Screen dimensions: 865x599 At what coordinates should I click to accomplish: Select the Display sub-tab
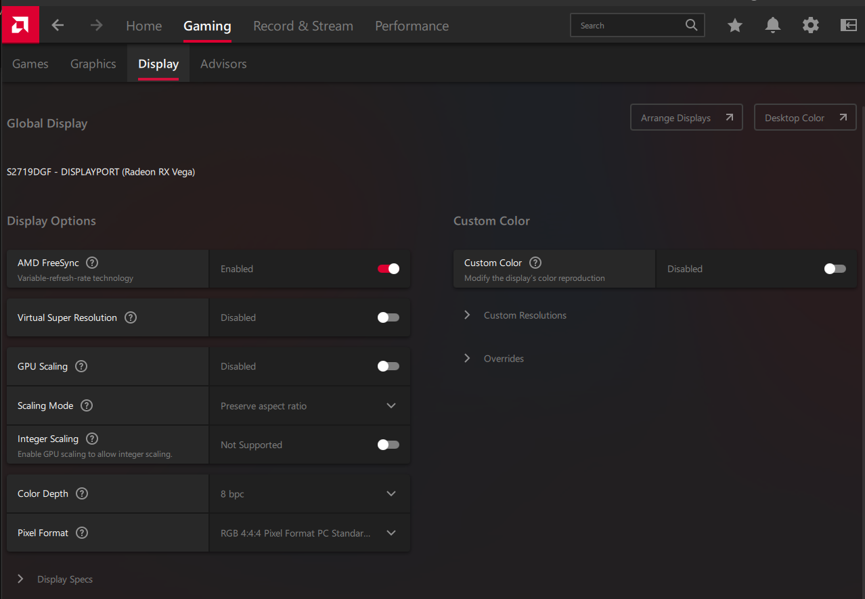coord(158,64)
